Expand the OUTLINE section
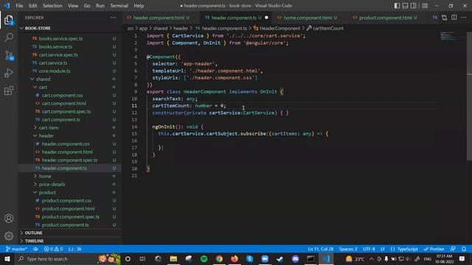The width and height of the screenshot is (472, 265). pyautogui.click(x=33, y=233)
